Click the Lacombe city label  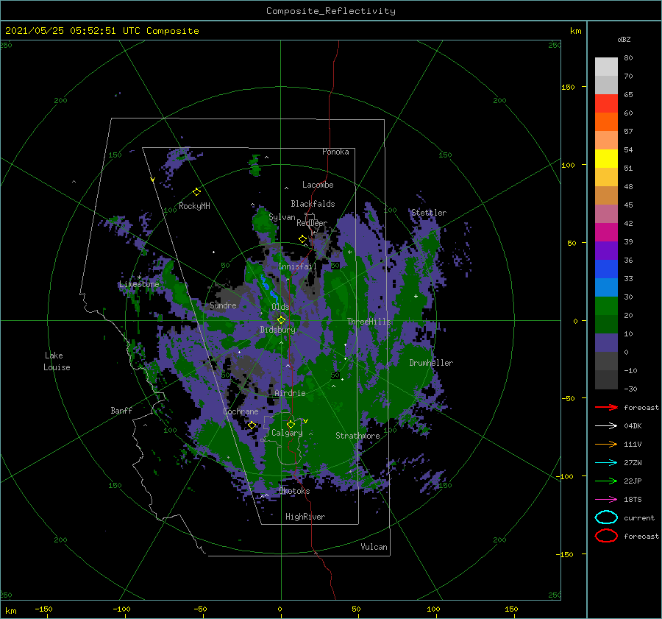pyautogui.click(x=318, y=185)
